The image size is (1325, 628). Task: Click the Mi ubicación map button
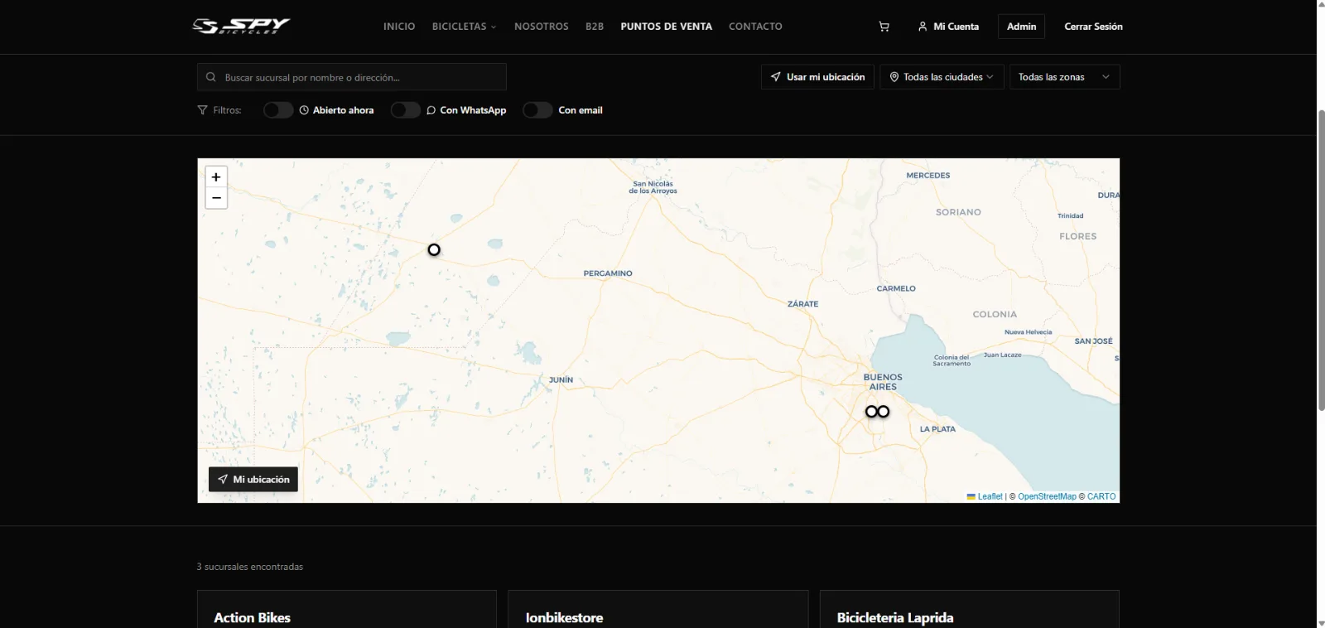[x=253, y=480]
